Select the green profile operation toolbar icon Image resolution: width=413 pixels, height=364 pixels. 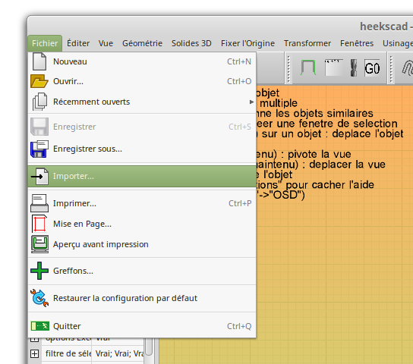308,67
